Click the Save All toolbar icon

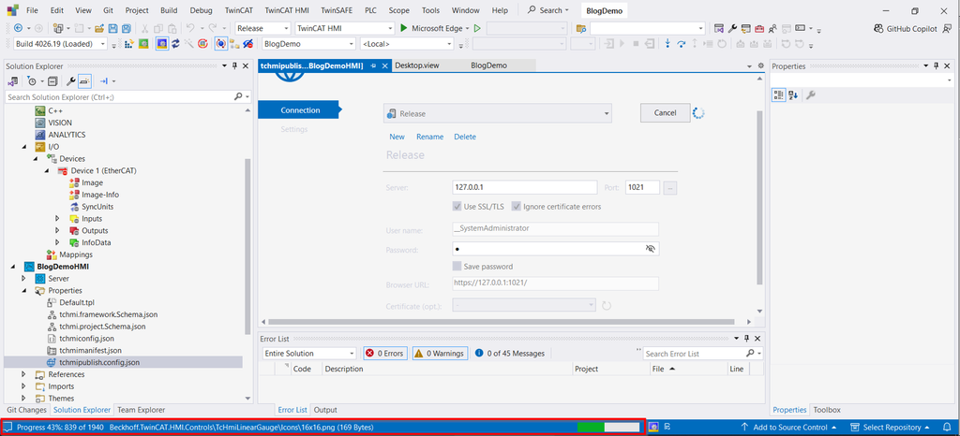coord(127,28)
